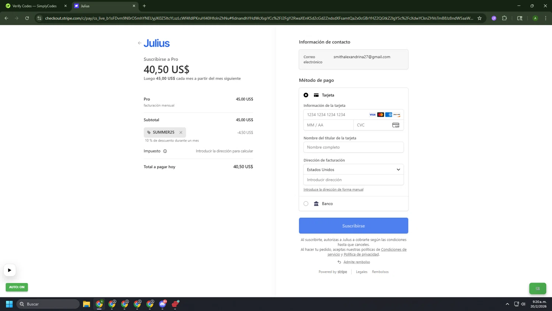Image resolution: width=552 pixels, height=311 pixels.
Task: Click the SUMMER25 coupon tag
Action: (x=164, y=132)
